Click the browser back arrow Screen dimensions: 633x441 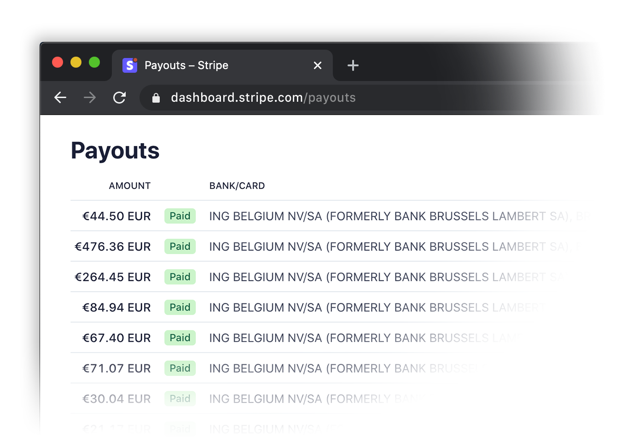[60, 97]
